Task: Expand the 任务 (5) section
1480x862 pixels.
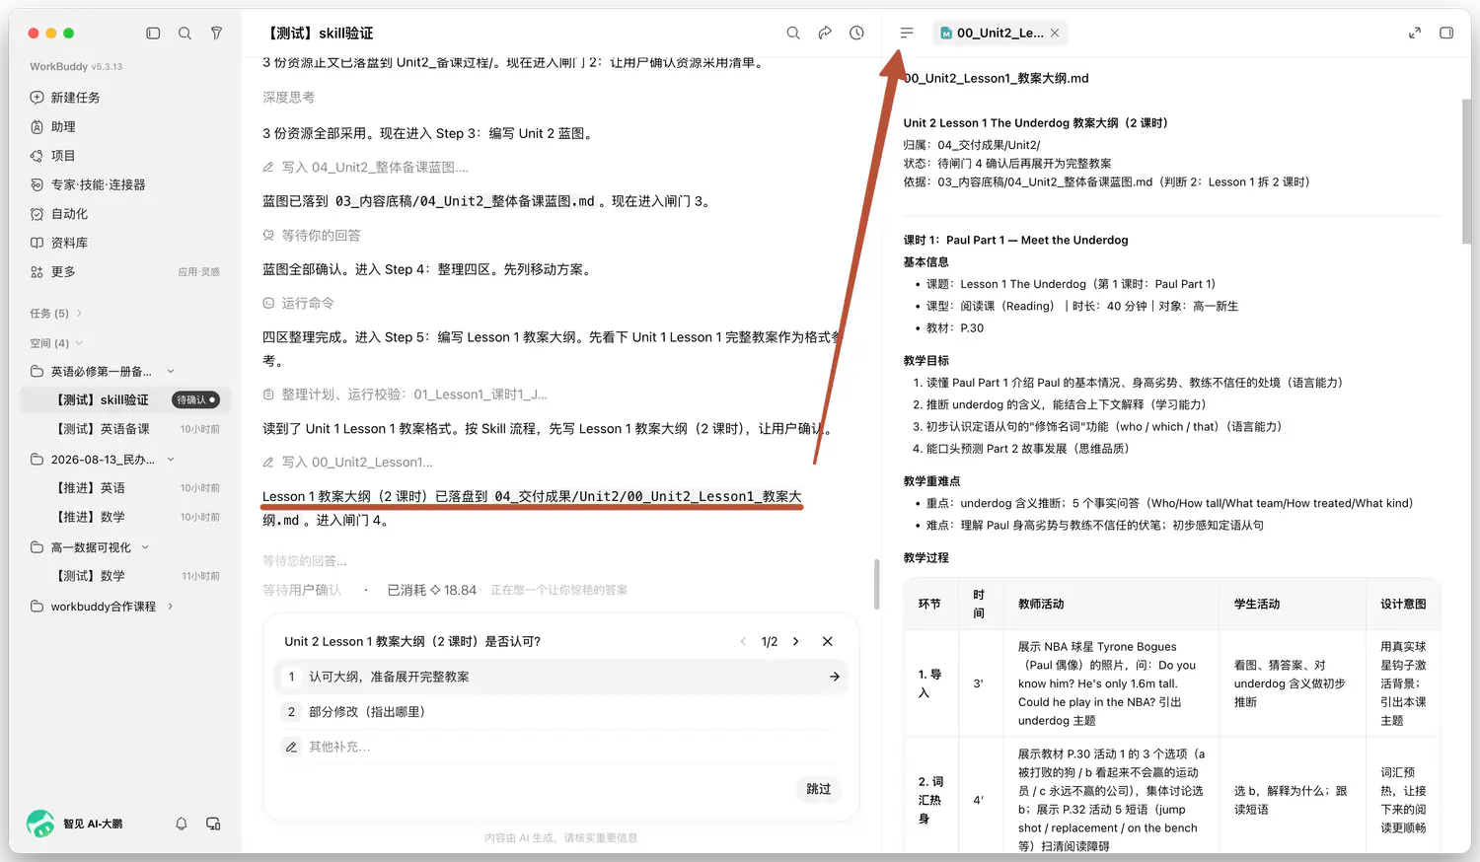Action: [56, 314]
